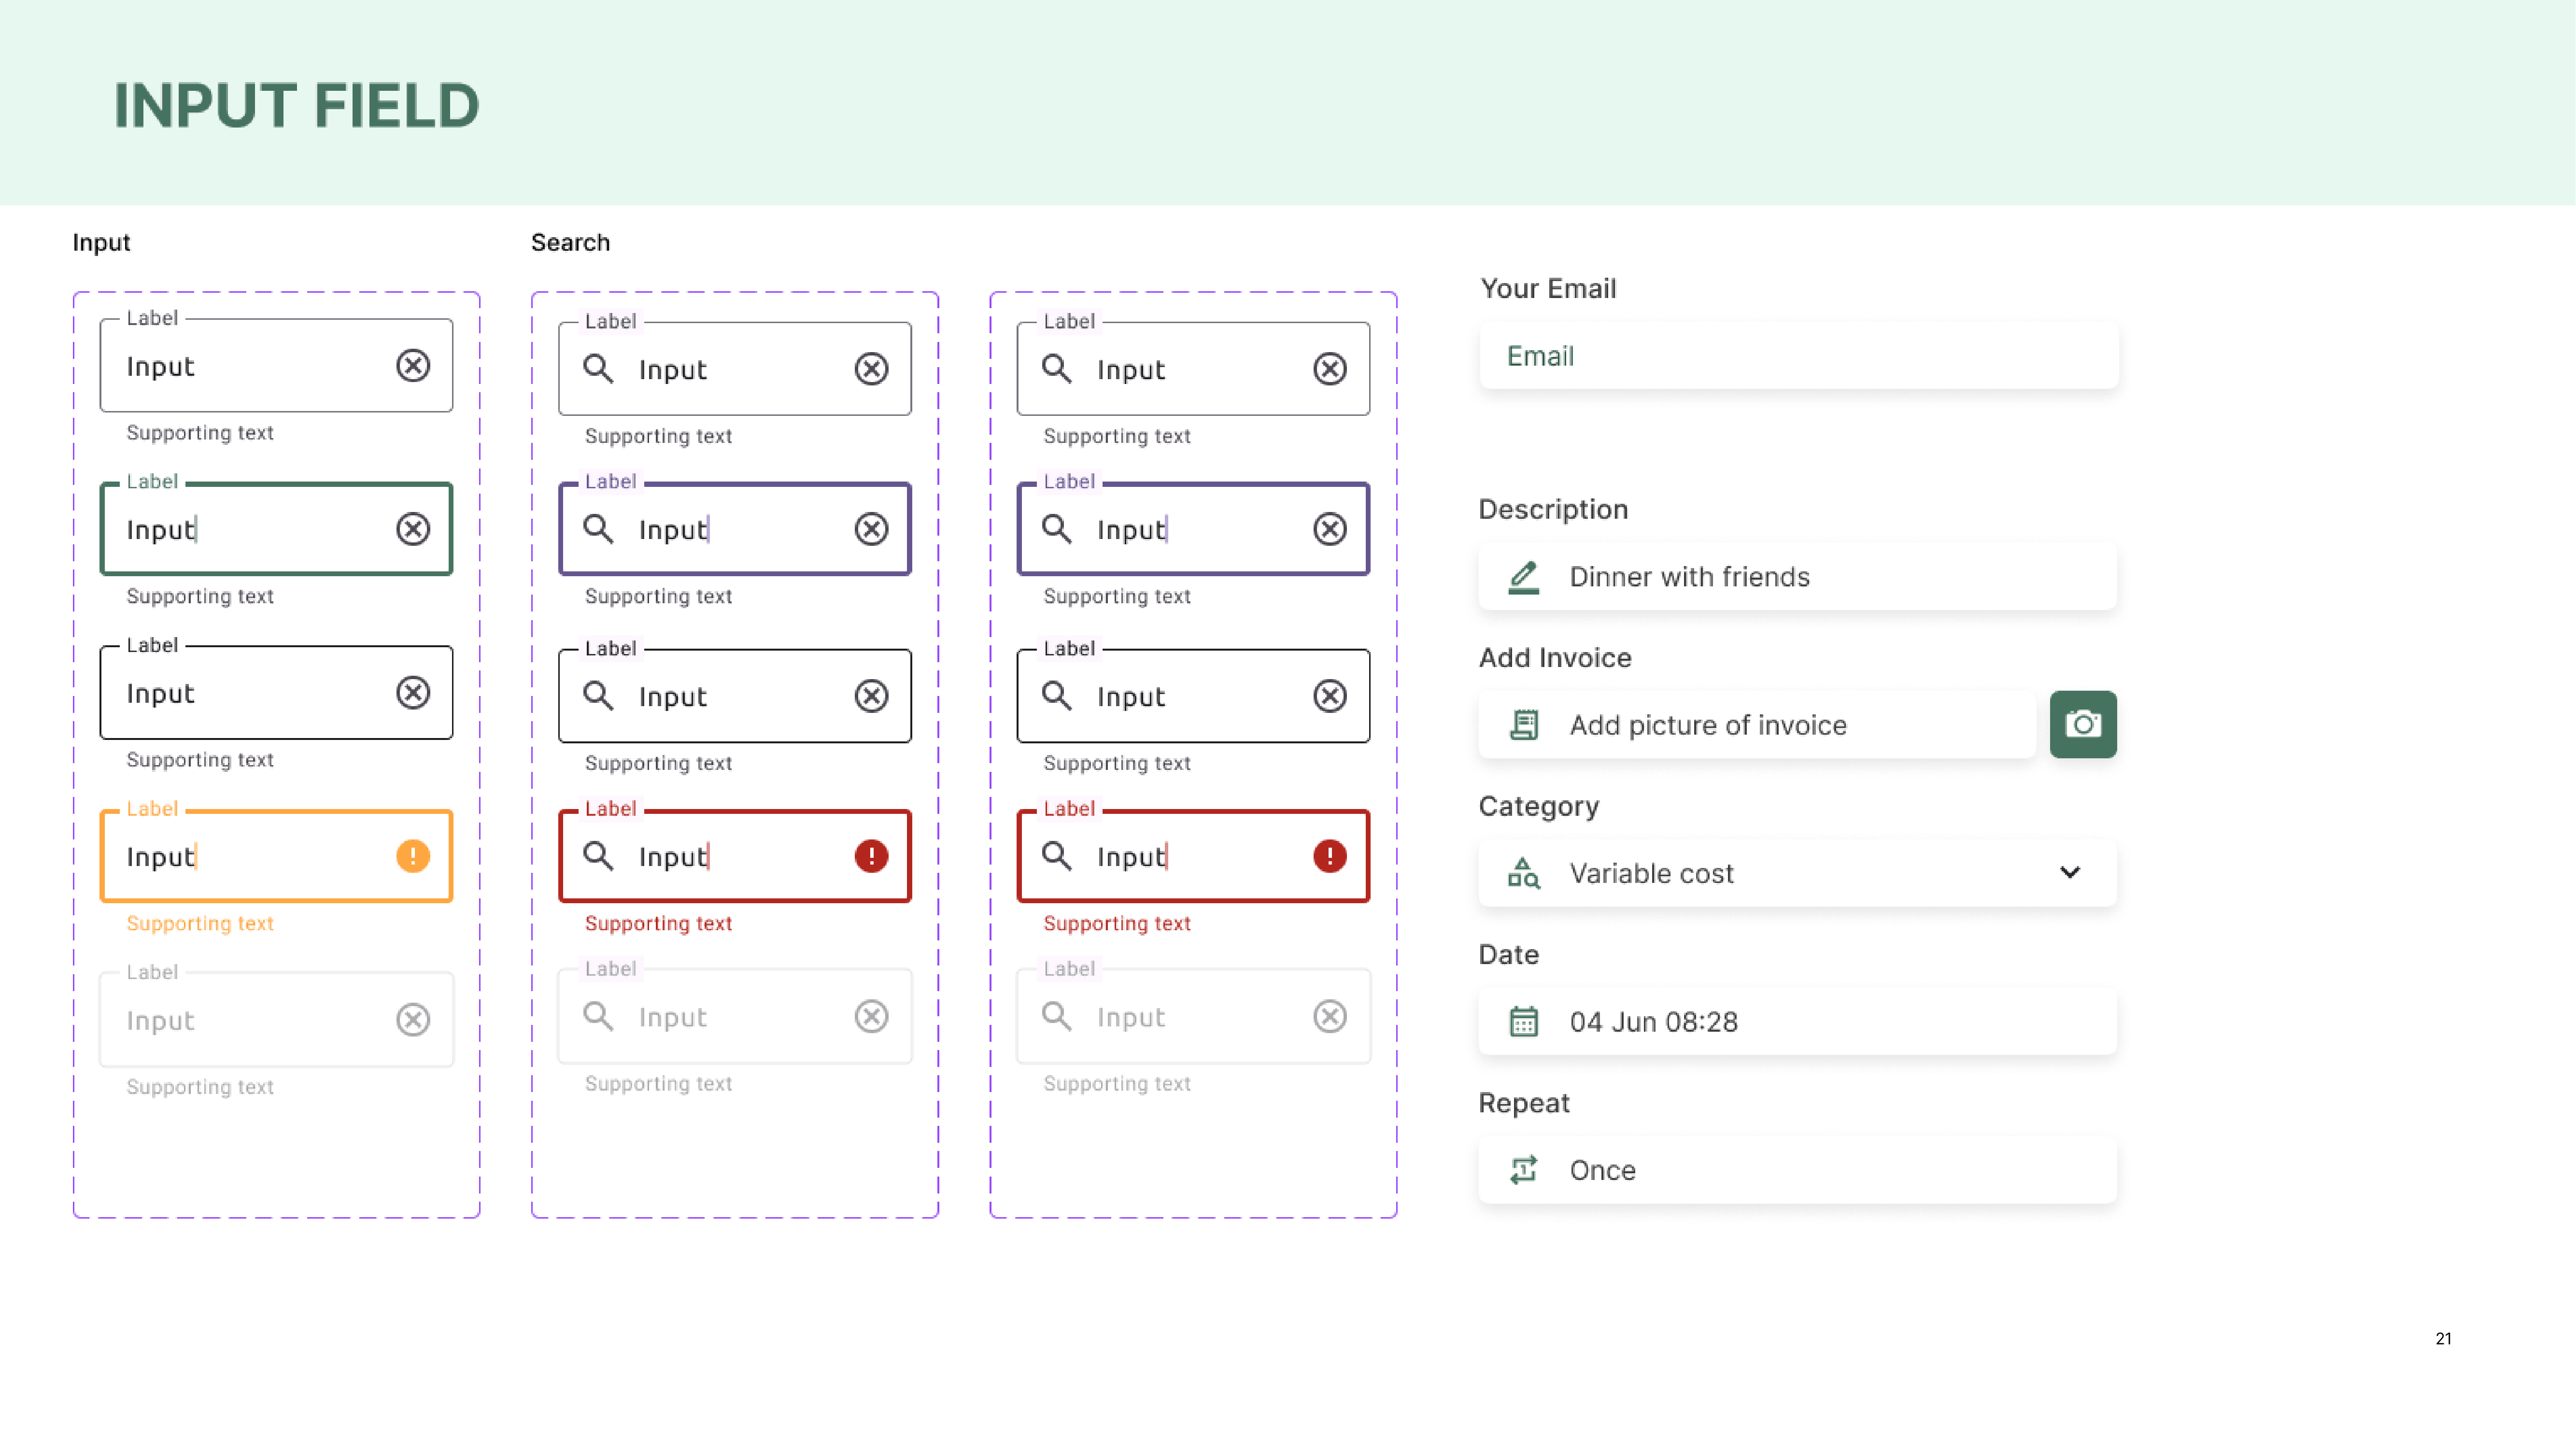Click the calendar icon in the Date field
This screenshot has height=1449, width=2576.
click(1523, 1022)
